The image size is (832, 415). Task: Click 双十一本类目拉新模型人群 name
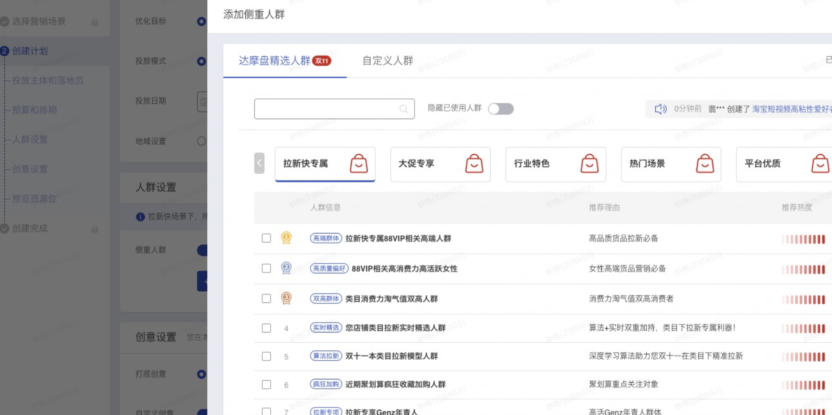[x=392, y=356]
